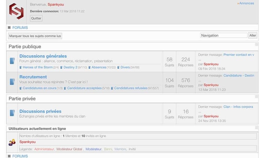Open last message Premier contact en v
The image size is (265, 158).
[x=239, y=55]
